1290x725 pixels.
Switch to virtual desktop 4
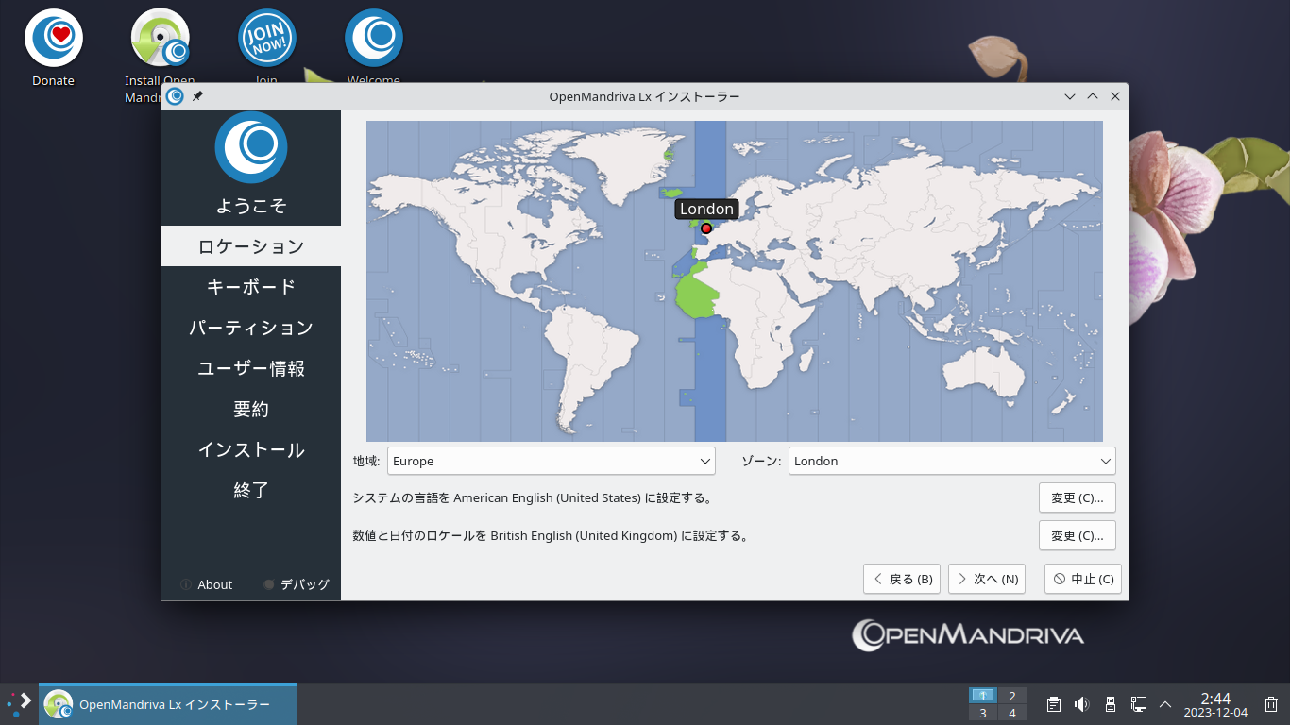tap(1012, 713)
